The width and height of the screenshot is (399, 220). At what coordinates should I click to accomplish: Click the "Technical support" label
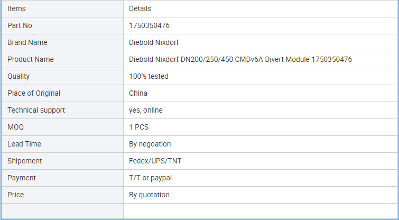pyautogui.click(x=36, y=110)
